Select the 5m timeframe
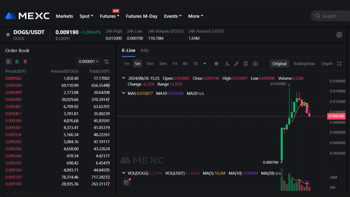The height and width of the screenshot is (197, 350). click(x=137, y=64)
